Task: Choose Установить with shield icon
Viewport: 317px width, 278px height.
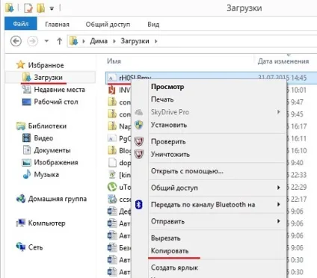Action: [x=169, y=125]
